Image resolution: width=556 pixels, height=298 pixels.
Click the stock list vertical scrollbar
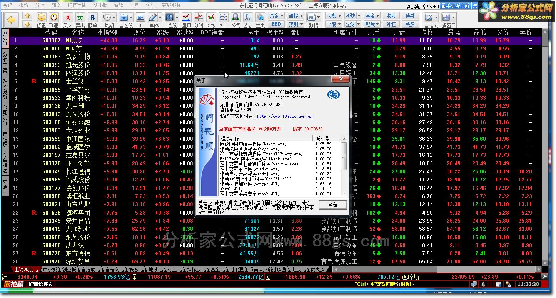[x=544, y=148]
